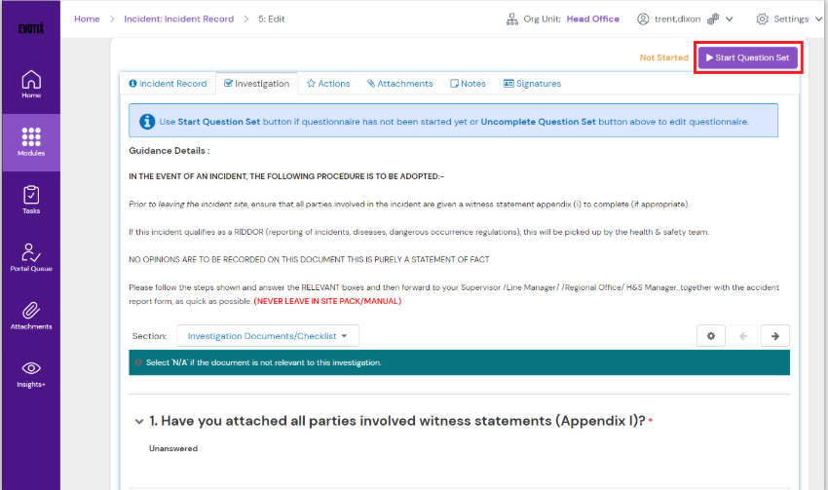Open Tasks clipboard icon in sidebar
The width and height of the screenshot is (828, 490).
(31, 200)
